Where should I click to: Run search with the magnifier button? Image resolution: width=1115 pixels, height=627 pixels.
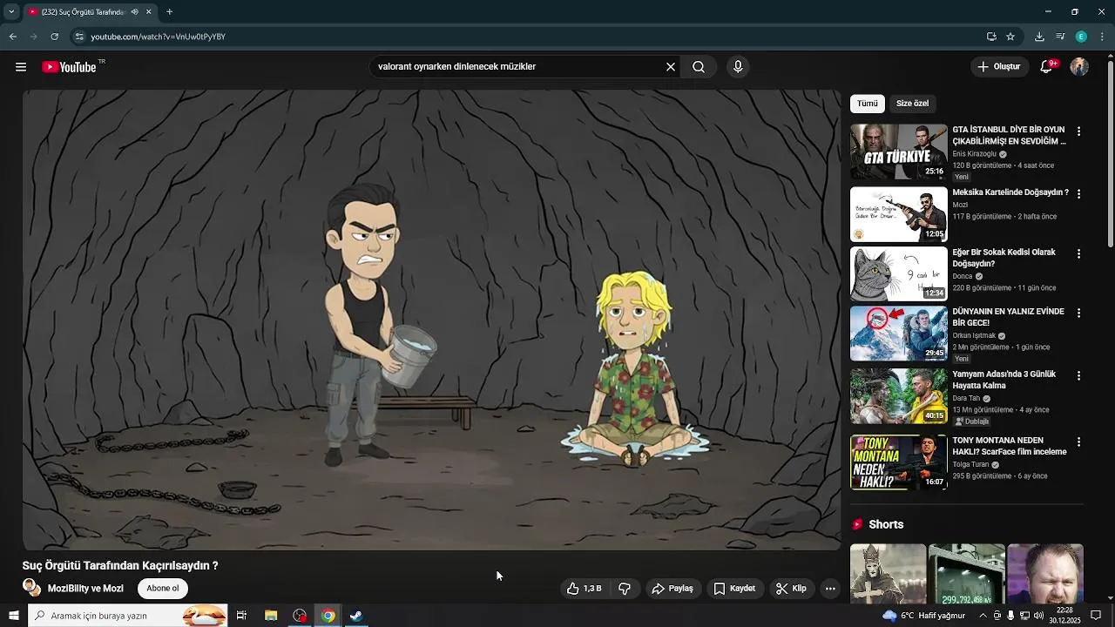tap(699, 67)
